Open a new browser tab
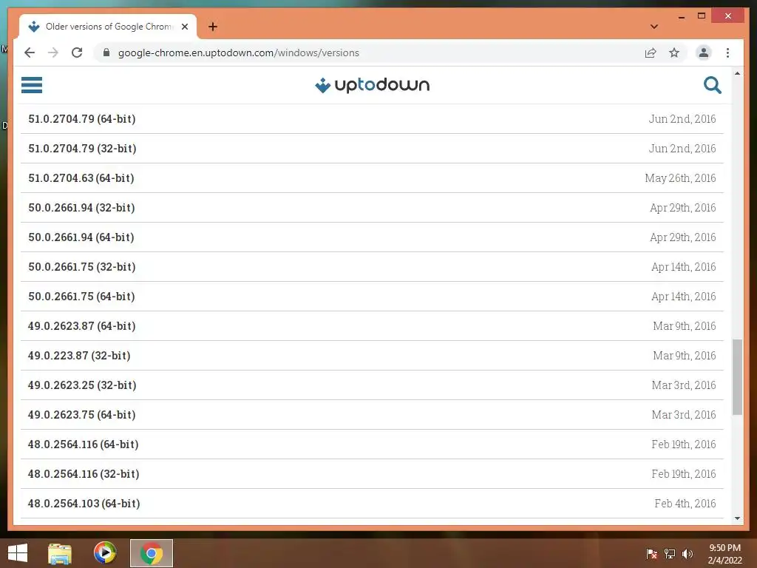The image size is (757, 568). (x=213, y=27)
